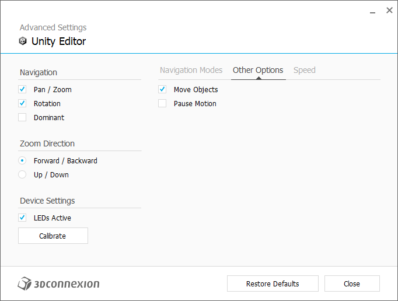Click the Close button at bottom right
This screenshot has width=398, height=301.
352,284
